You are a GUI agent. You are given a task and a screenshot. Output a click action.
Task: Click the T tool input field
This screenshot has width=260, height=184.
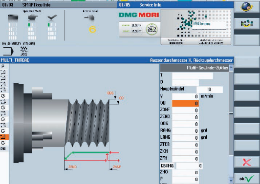(193, 76)
